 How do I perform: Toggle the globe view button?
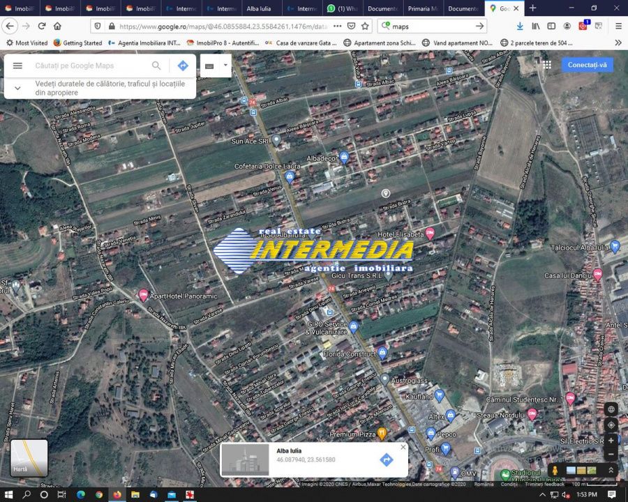pyautogui.click(x=611, y=409)
